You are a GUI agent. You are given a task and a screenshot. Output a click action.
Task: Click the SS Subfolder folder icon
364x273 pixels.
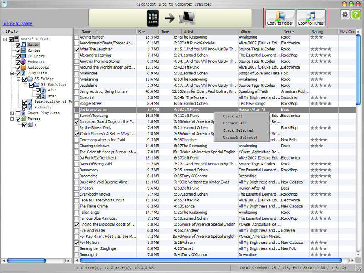[x=37, y=85]
